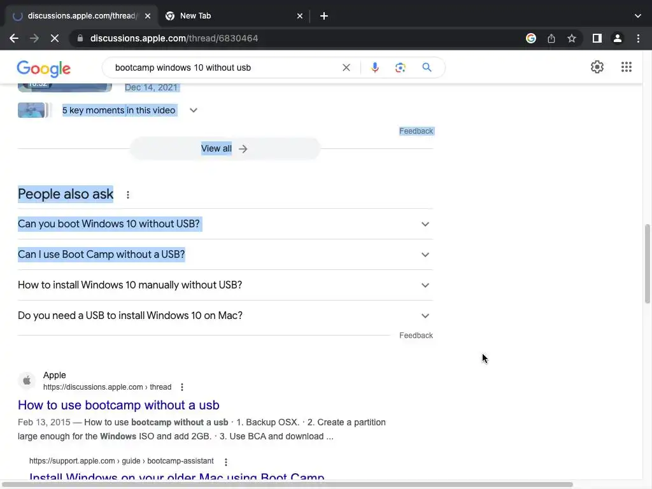Viewport: 652px width, 489px height.
Task: Open the Chrome profile menu
Action: [618, 38]
